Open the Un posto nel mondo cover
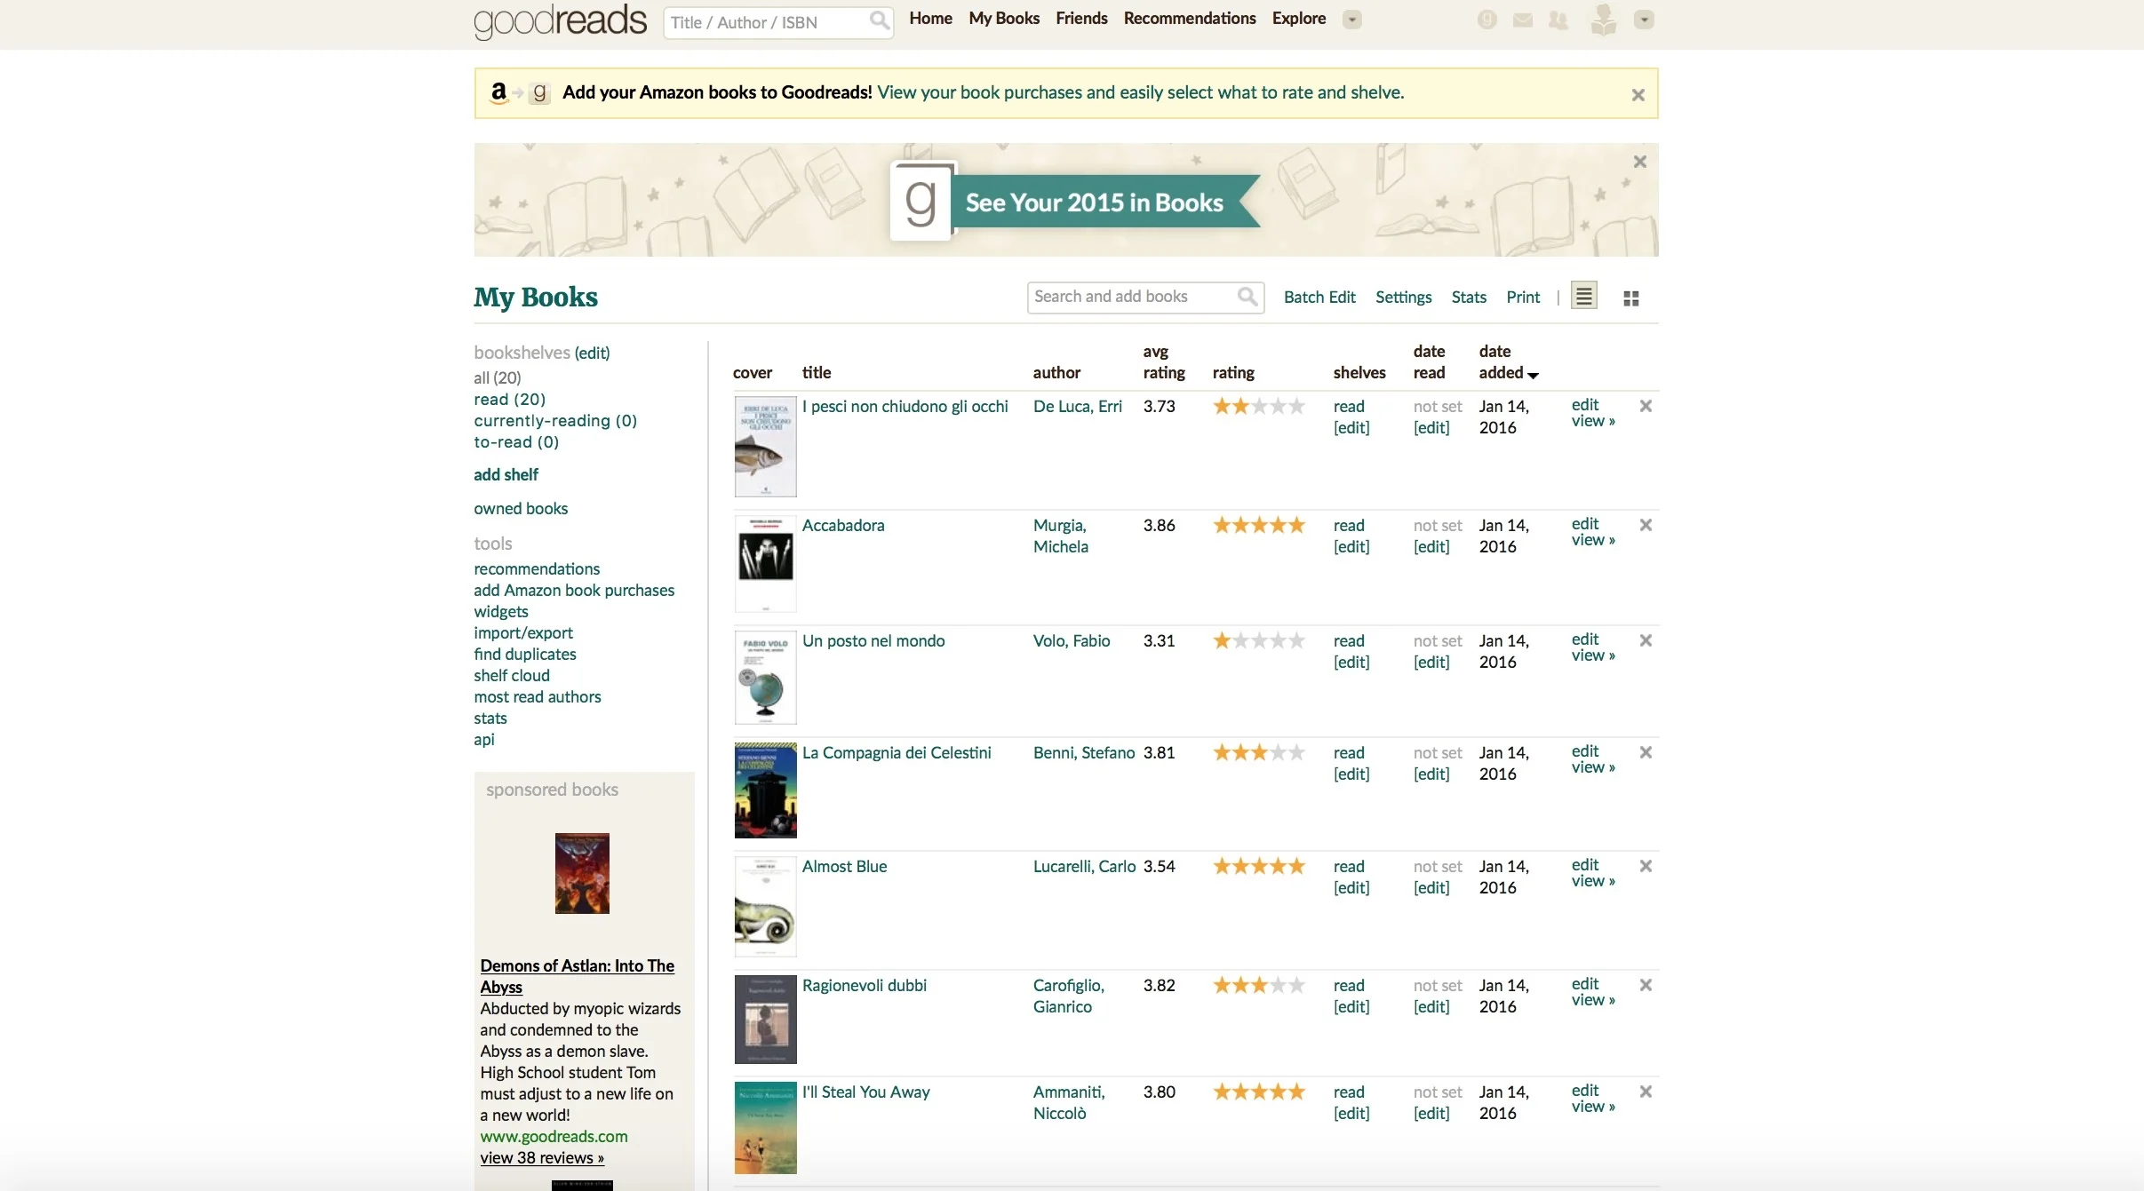 pos(765,678)
